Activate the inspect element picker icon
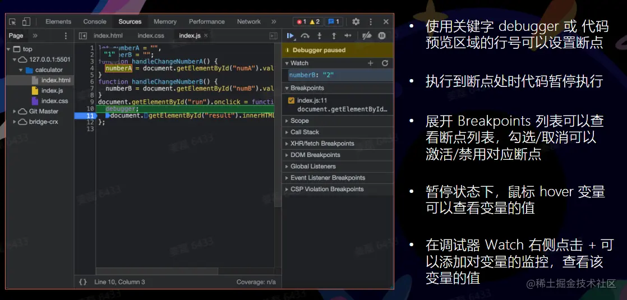 point(13,22)
